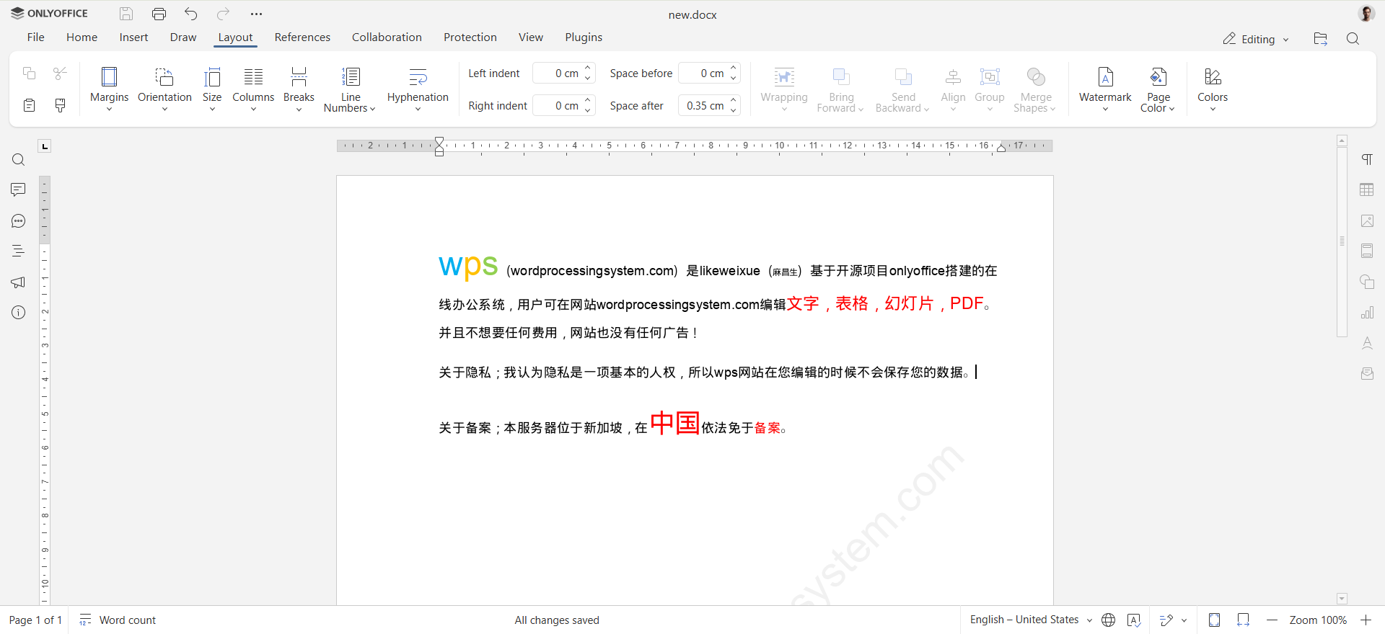Click the Save icon in title bar

126,14
